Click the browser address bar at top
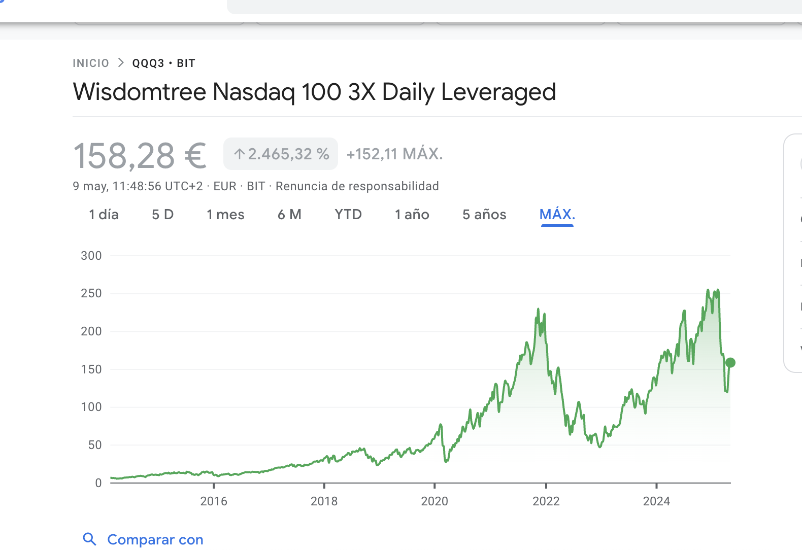This screenshot has height=550, width=802. pyautogui.click(x=514, y=7)
